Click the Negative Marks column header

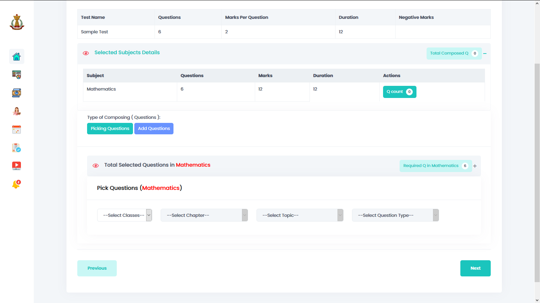[443, 18]
